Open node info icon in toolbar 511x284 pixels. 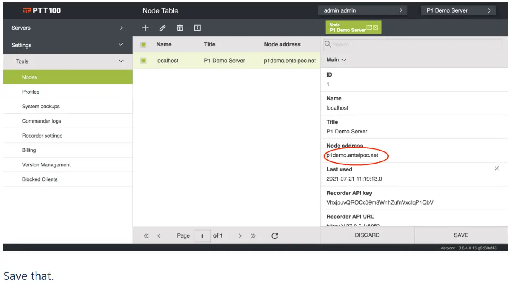[x=197, y=28]
